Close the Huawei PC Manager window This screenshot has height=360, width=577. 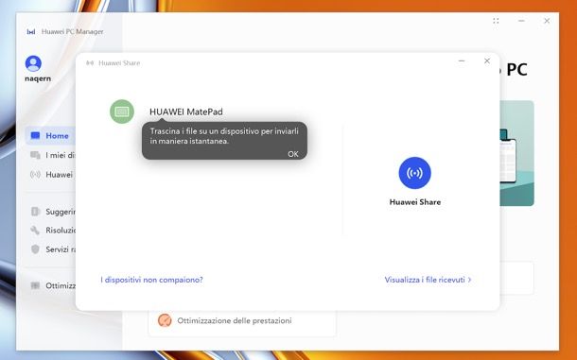pyautogui.click(x=547, y=21)
